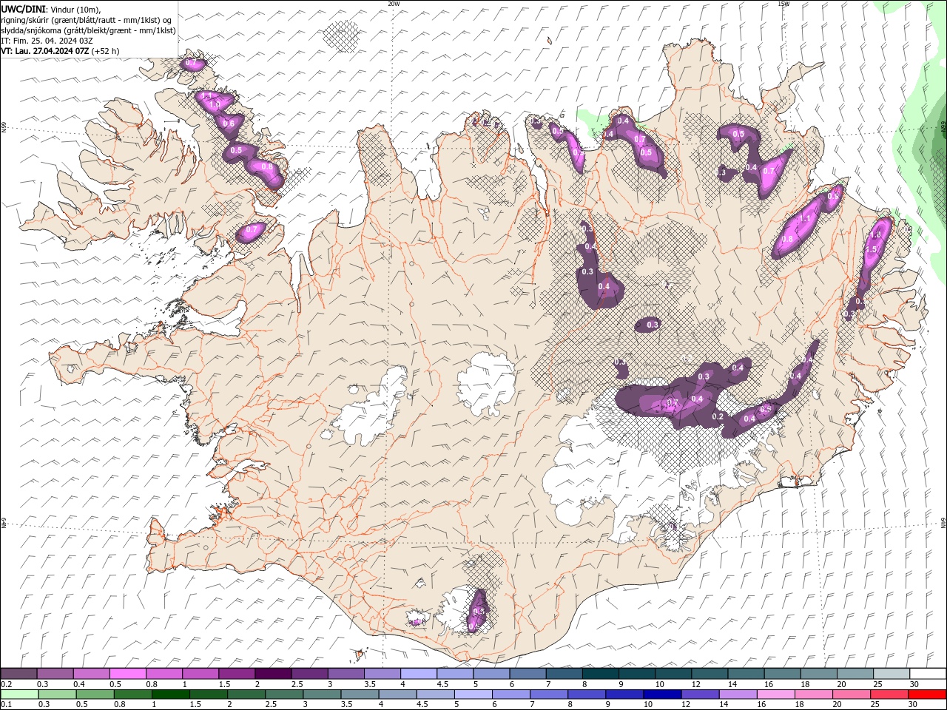Click the 15W longitude label on top edge
Screen dimensions: 947x710
(x=783, y=4)
